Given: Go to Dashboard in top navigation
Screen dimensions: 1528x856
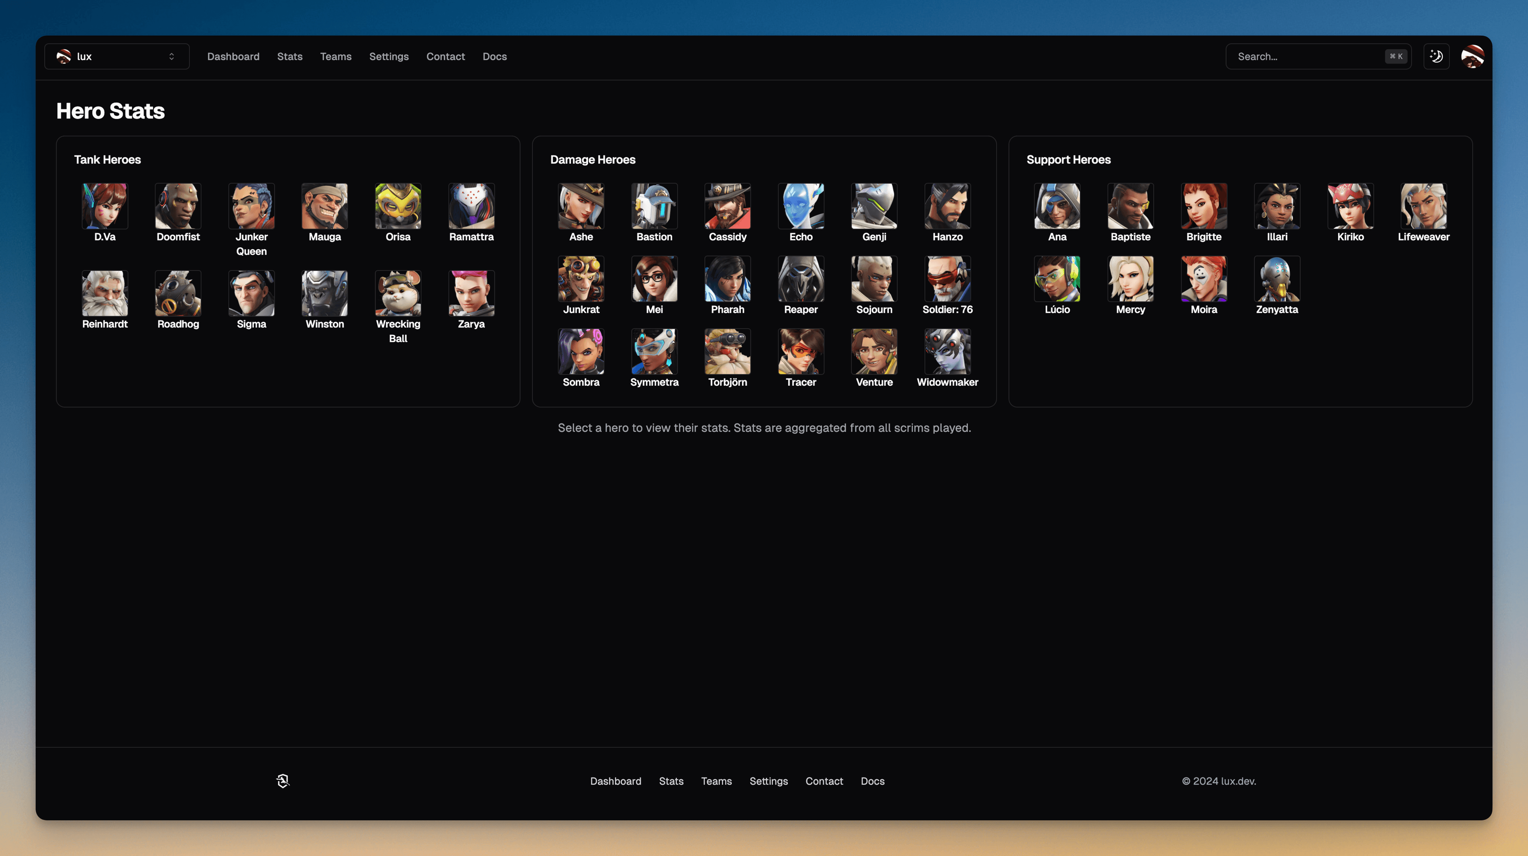Looking at the screenshot, I should click(233, 56).
